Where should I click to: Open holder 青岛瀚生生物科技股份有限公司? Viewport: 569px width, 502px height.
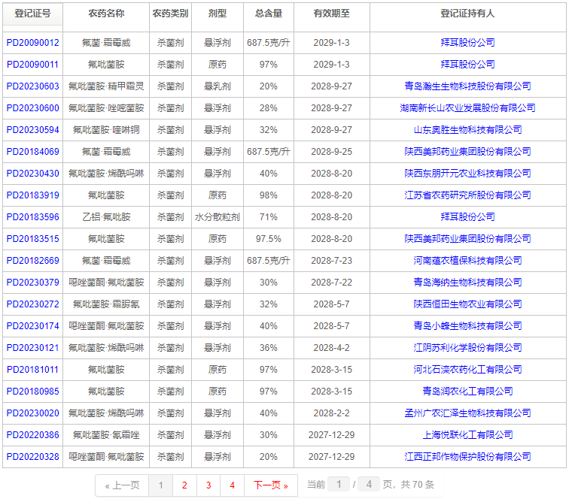point(467,86)
